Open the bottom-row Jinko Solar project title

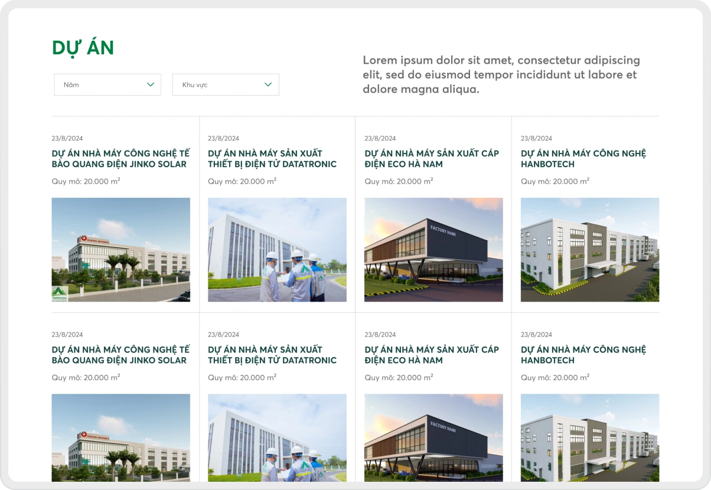coord(120,355)
